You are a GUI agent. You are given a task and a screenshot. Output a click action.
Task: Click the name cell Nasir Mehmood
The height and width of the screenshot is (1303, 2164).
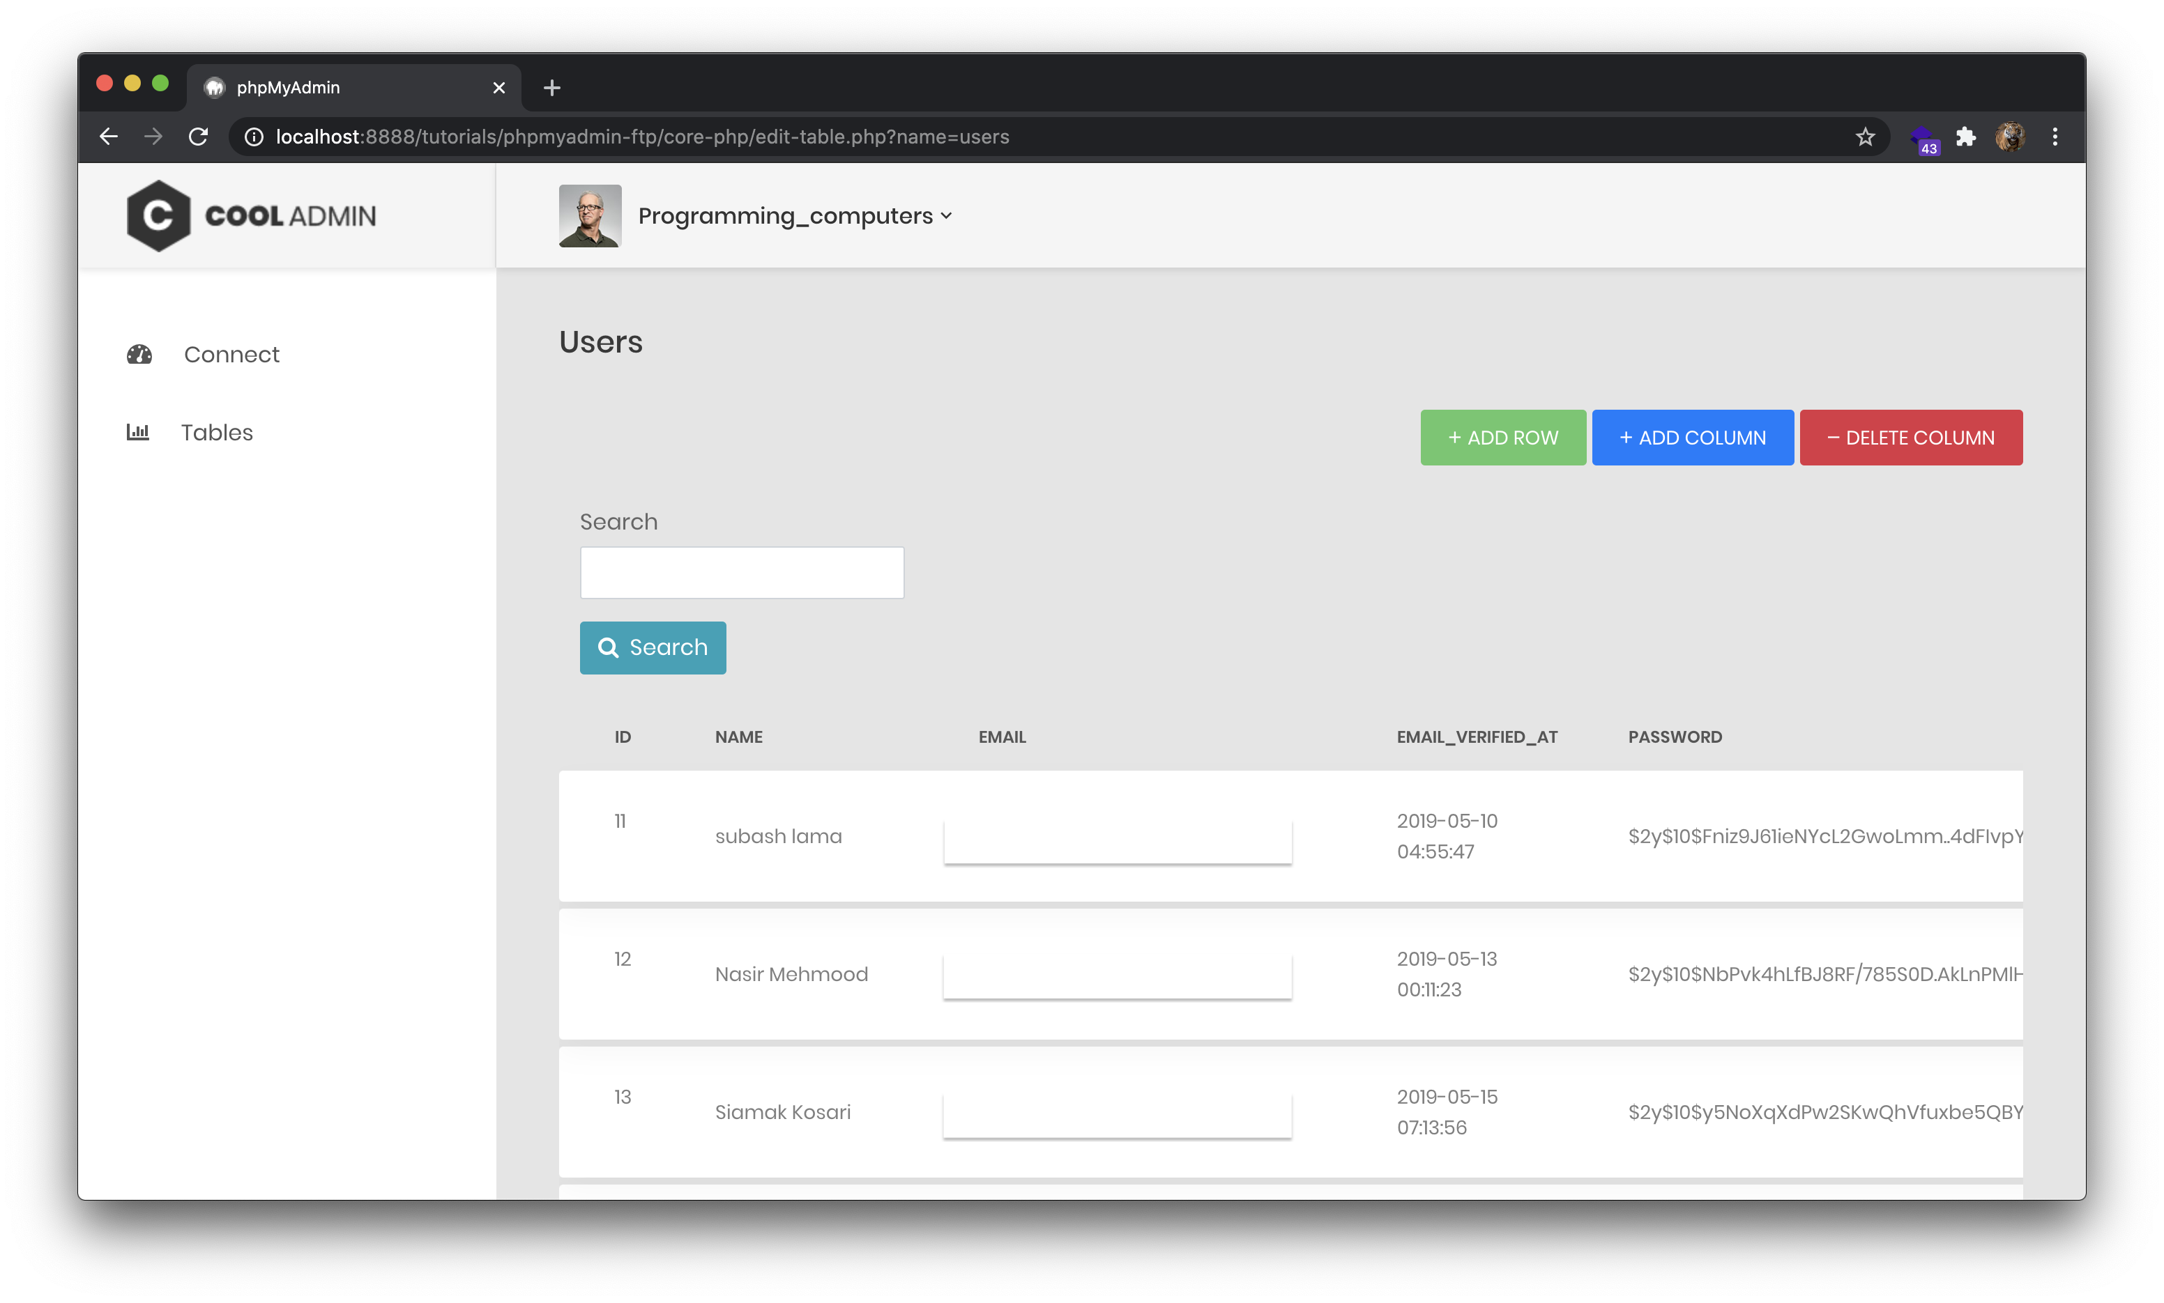(x=791, y=975)
